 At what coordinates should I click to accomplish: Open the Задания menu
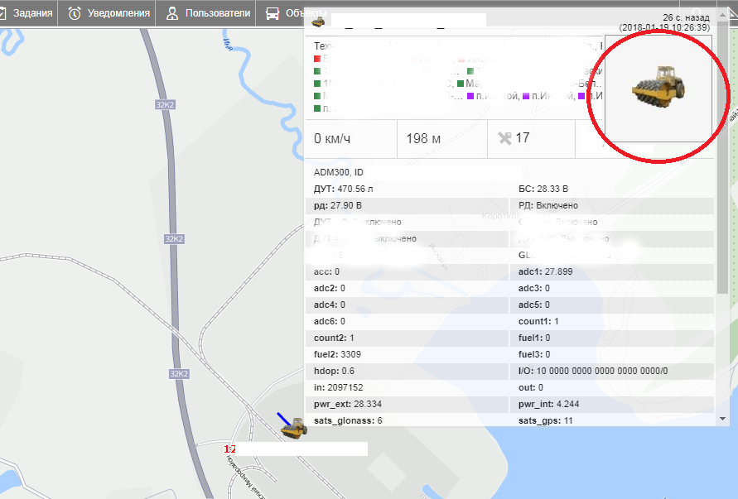tap(31, 13)
